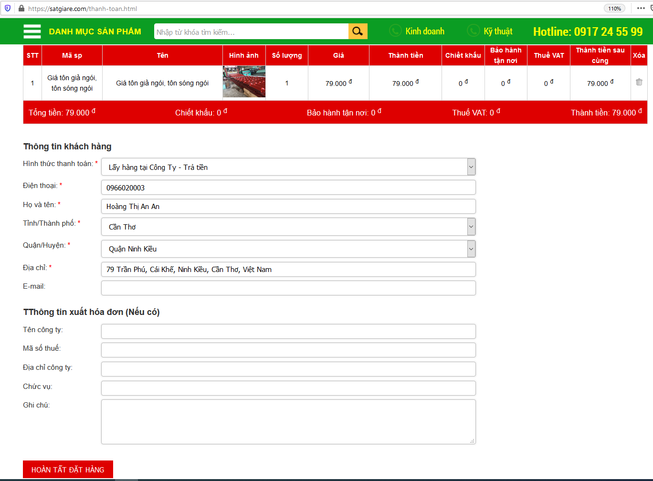The width and height of the screenshot is (653, 481).
Task: Focus the Tên công ty field
Action: pos(288,331)
